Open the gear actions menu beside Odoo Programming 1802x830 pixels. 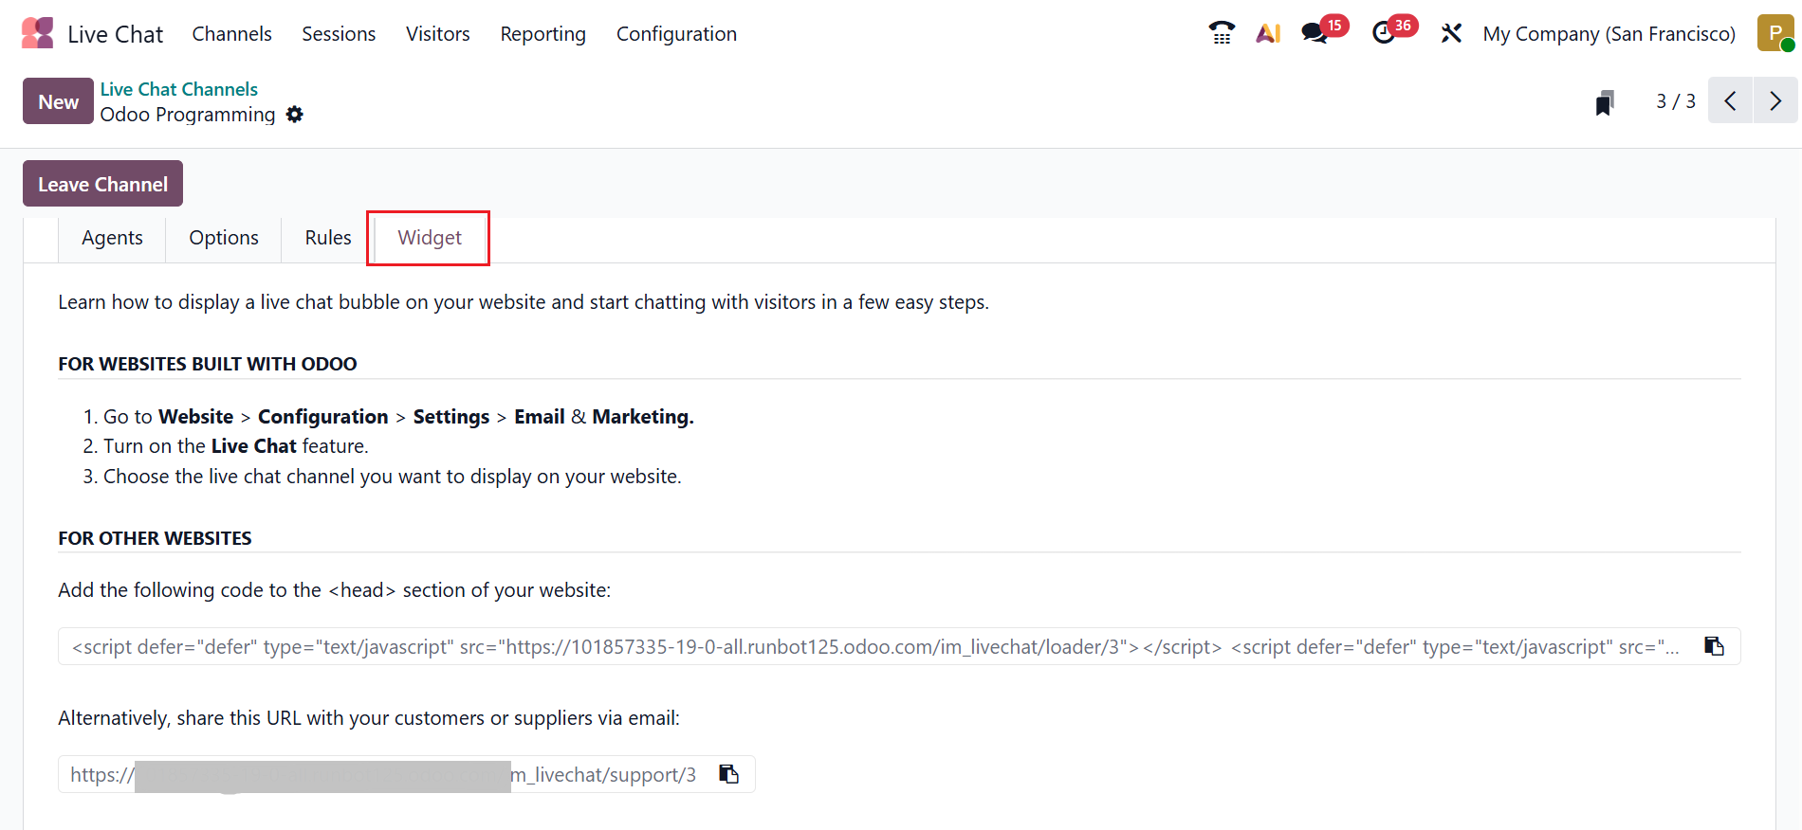point(295,115)
